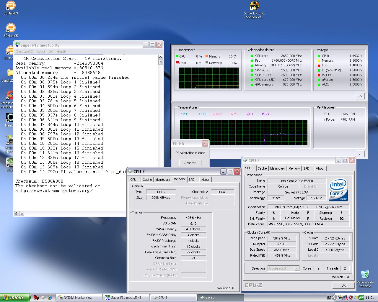Viewport: 378px width, 302px height.
Task: Click the red security shield tray icon
Action: [351, 298]
